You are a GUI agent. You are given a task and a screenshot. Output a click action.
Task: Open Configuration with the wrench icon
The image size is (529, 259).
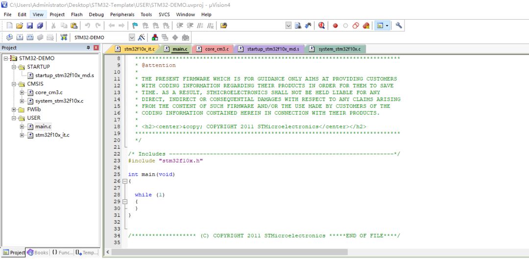[x=399, y=26]
